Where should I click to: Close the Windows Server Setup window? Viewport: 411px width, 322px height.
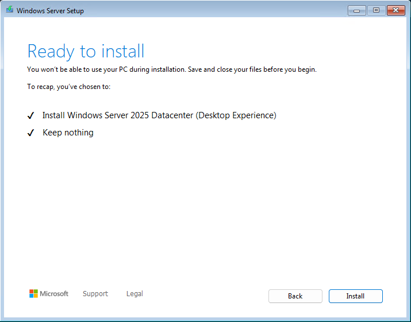(396, 10)
